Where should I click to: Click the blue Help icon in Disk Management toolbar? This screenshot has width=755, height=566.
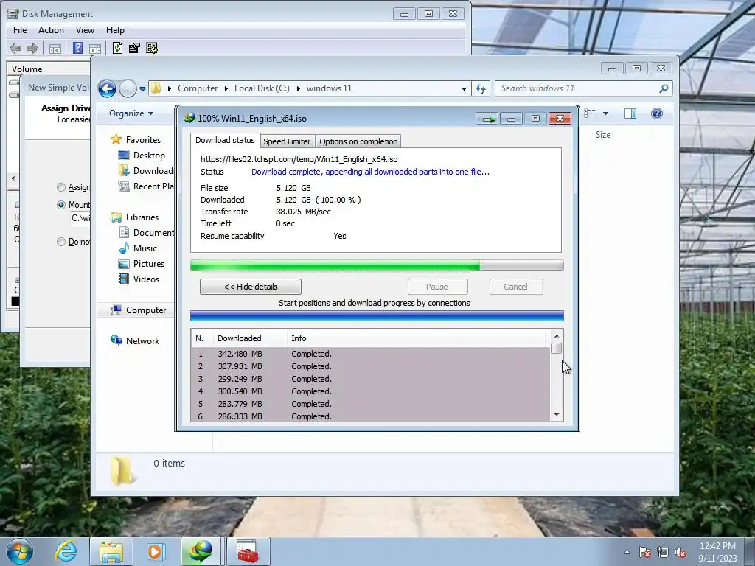[x=77, y=48]
